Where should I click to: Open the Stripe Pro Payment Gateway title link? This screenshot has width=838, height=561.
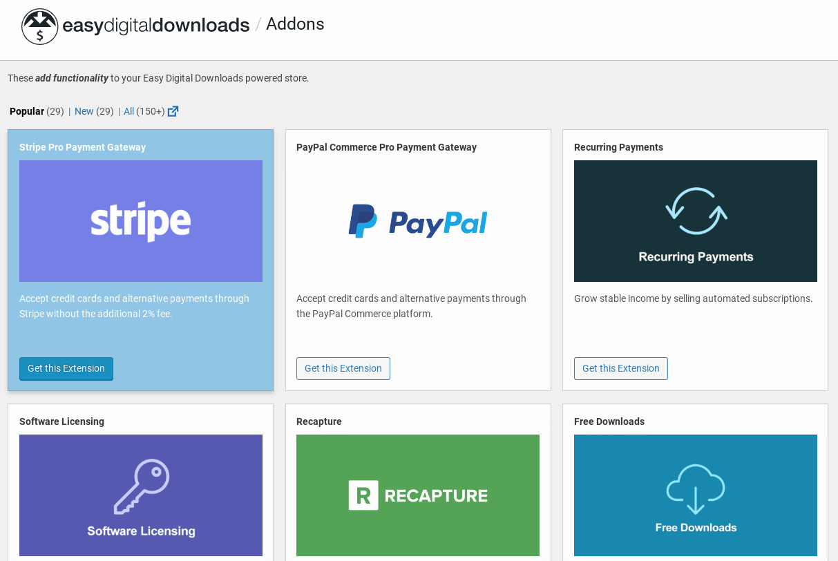point(82,146)
